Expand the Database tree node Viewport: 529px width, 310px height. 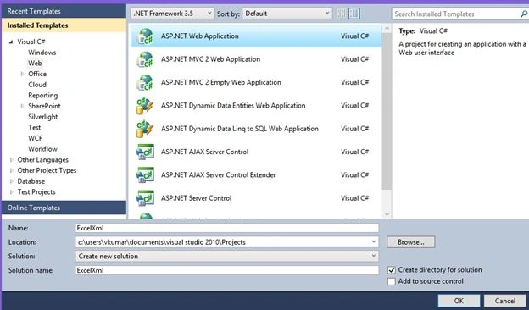click(x=12, y=181)
